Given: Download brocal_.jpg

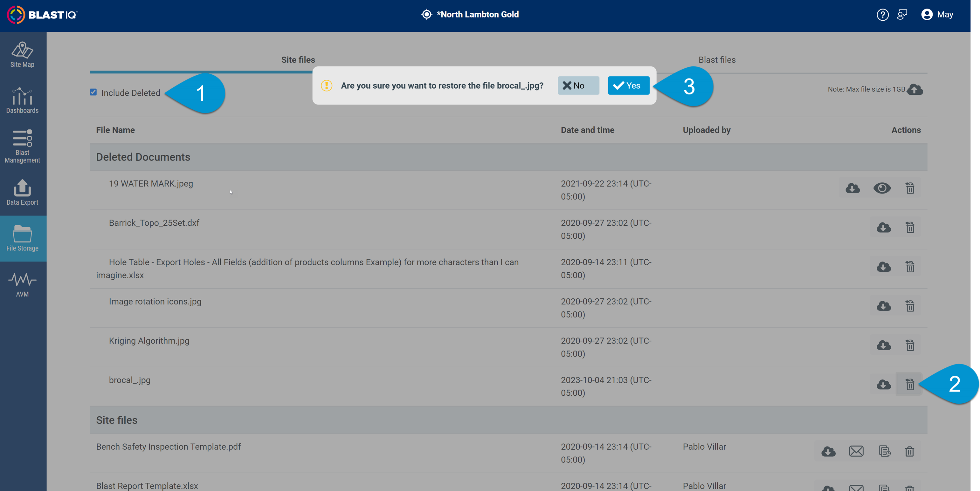Looking at the screenshot, I should (884, 385).
